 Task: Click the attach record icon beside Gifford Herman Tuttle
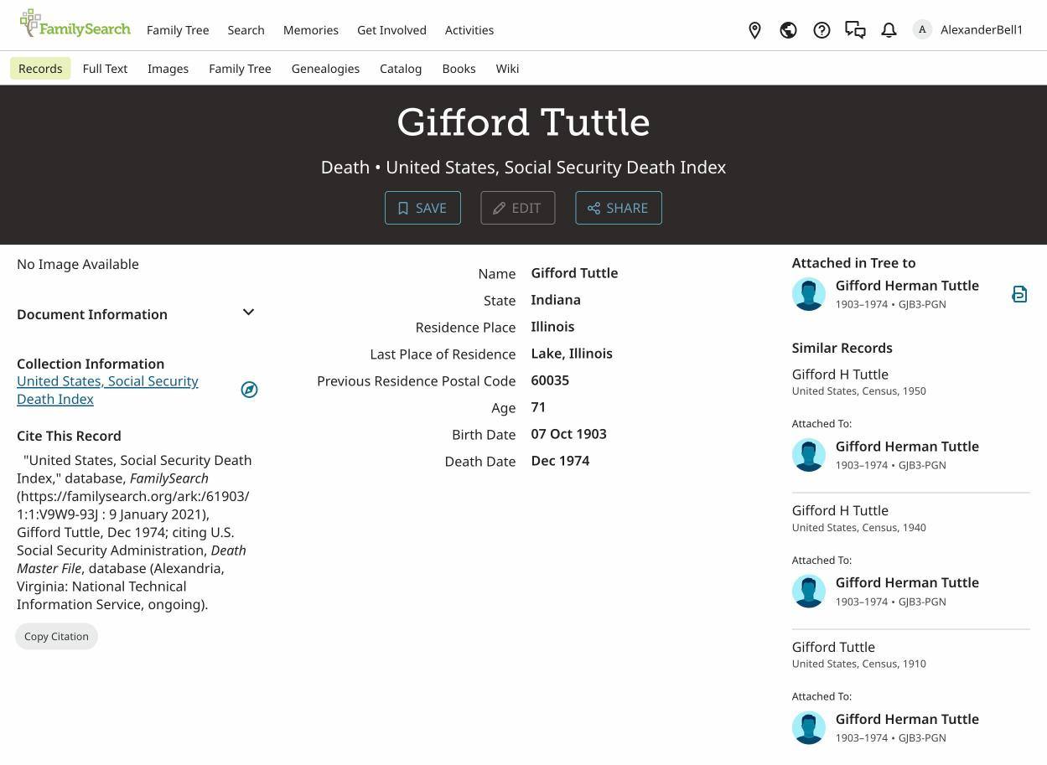(1019, 294)
